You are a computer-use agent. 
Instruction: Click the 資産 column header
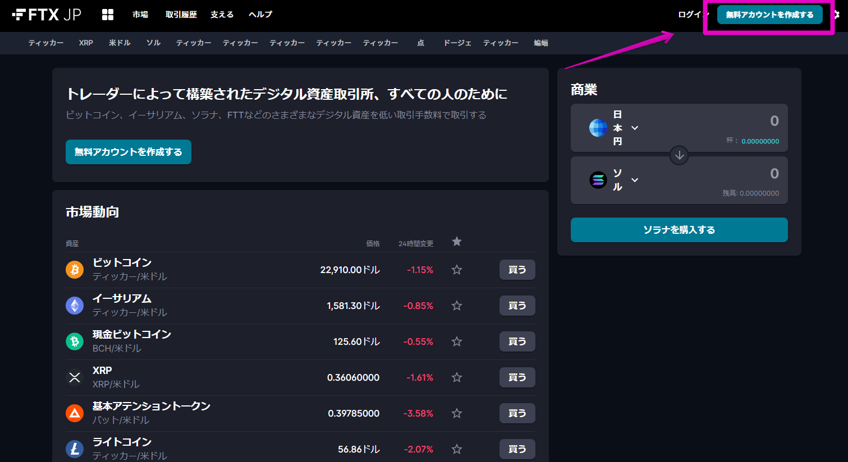[x=72, y=243]
